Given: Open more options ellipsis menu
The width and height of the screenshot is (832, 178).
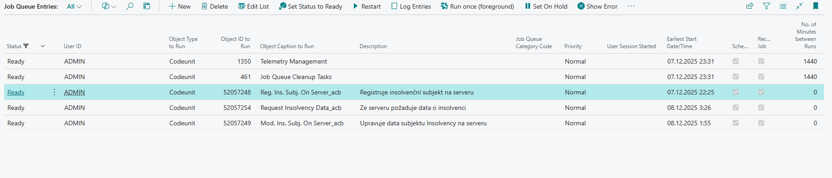Looking at the screenshot, I should tap(631, 6).
